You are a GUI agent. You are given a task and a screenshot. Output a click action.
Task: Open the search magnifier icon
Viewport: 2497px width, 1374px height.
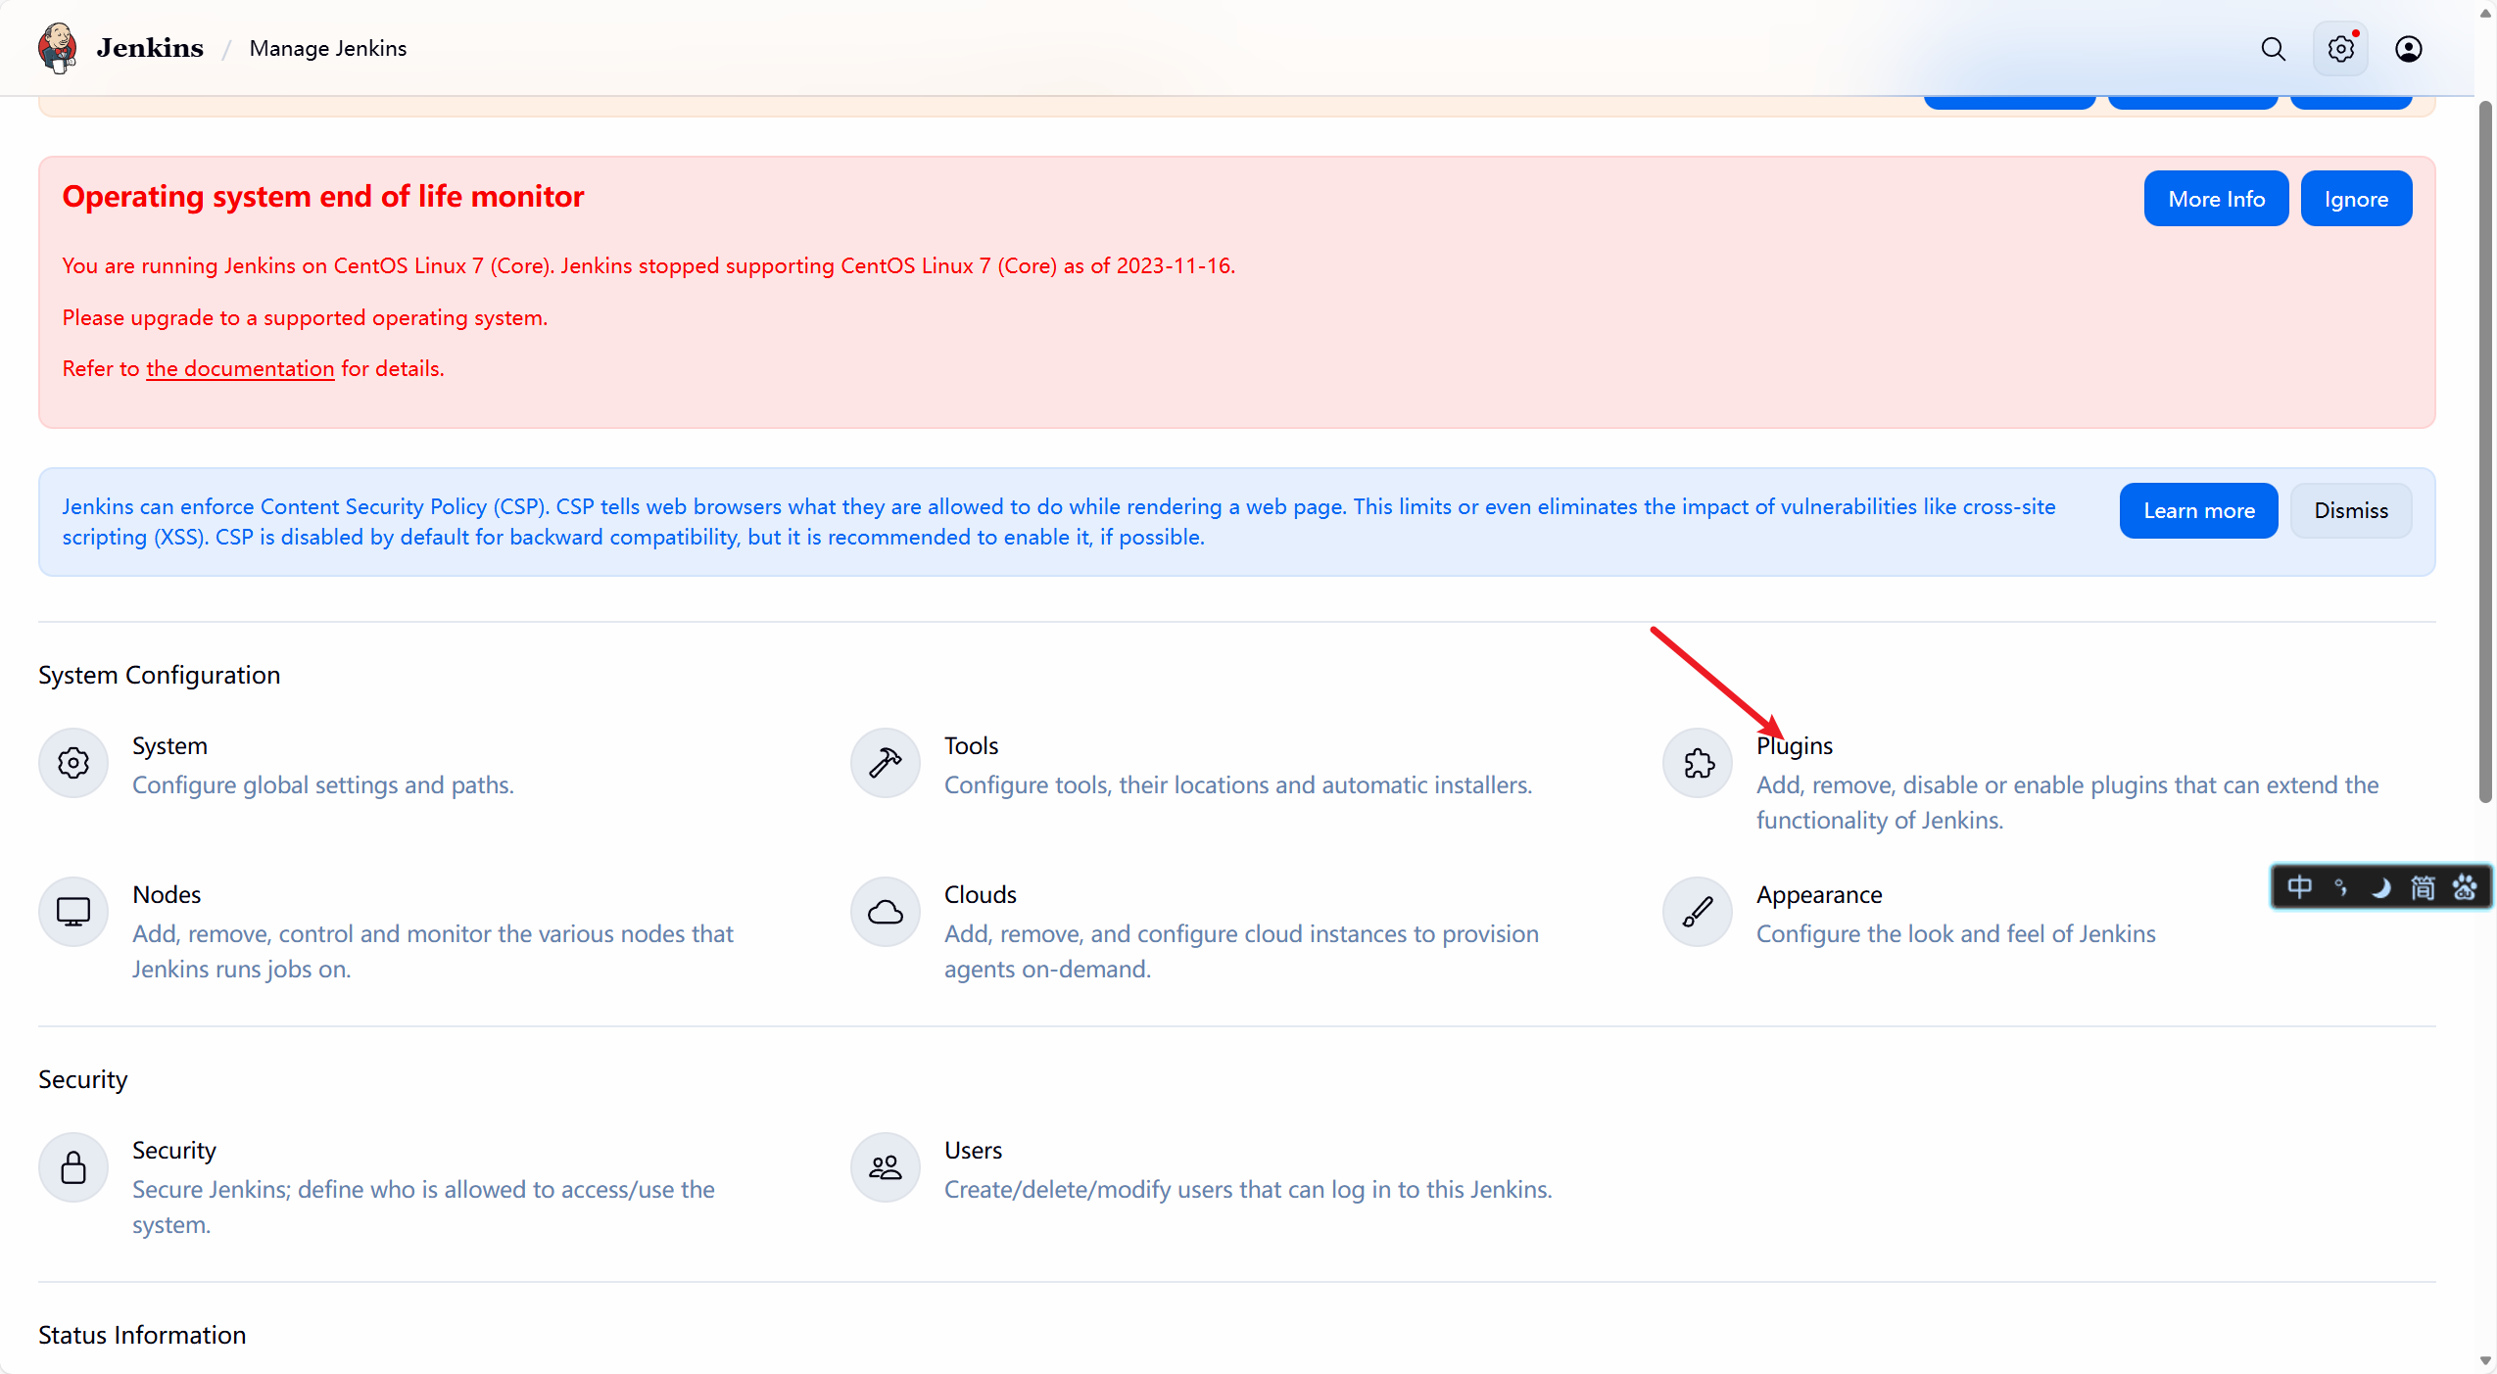click(x=2273, y=49)
